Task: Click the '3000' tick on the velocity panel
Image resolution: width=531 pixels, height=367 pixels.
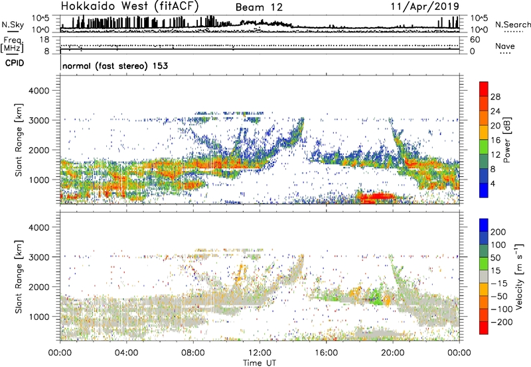Action: coord(39,257)
